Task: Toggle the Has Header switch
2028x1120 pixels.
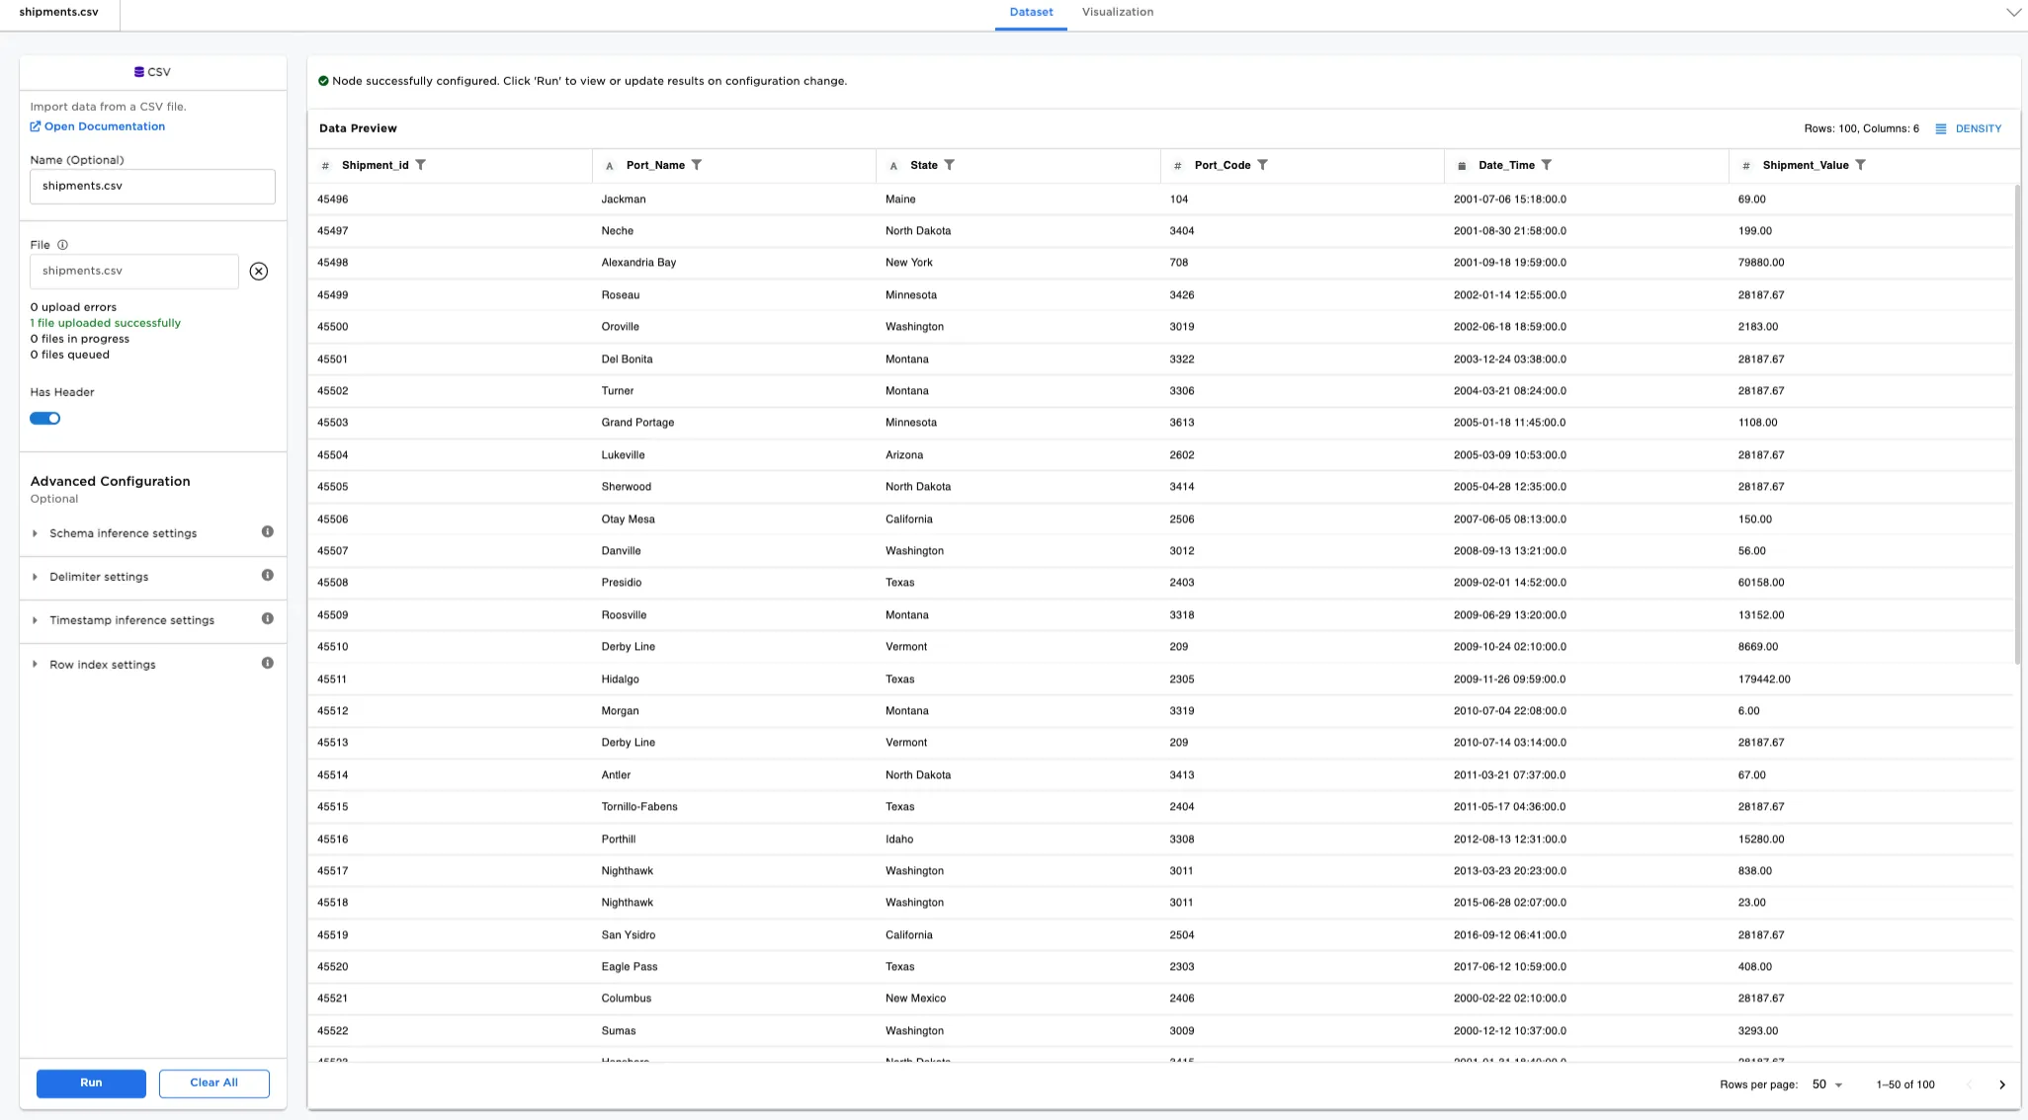Action: point(45,419)
